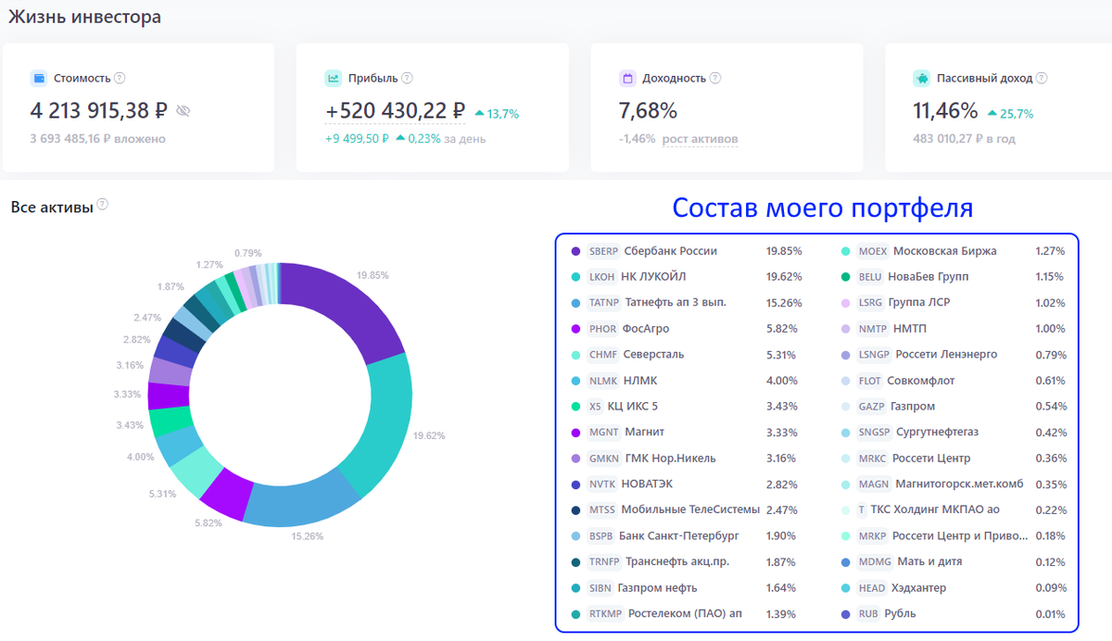Click the TATNP ticker tag

[604, 303]
